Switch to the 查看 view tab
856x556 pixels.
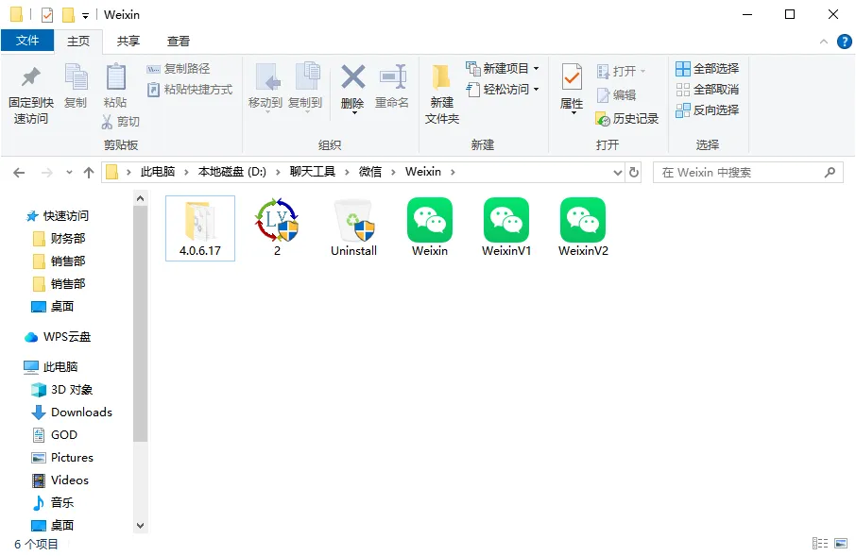click(179, 41)
